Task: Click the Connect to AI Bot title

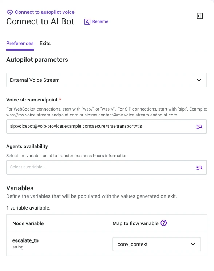Action: tap(40, 21)
